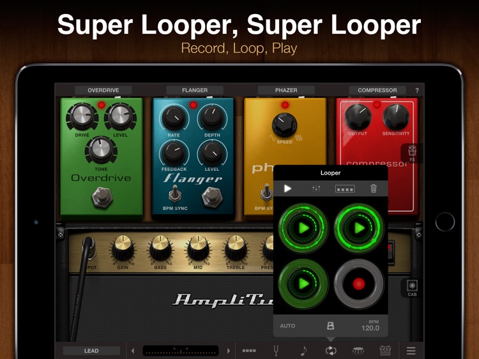Flip the Phazer BPM SYNC switch
Image resolution: width=479 pixels, height=359 pixels.
pyautogui.click(x=266, y=193)
